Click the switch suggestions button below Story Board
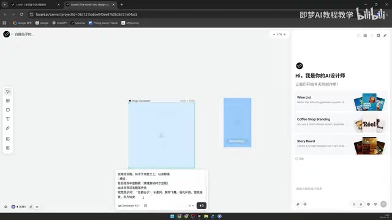This screenshot has height=220, width=392. point(300,159)
